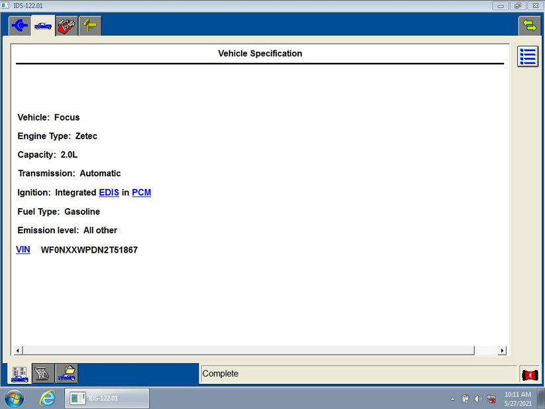
Task: Select the vehicle specification icon bottom left
Action: [19, 373]
